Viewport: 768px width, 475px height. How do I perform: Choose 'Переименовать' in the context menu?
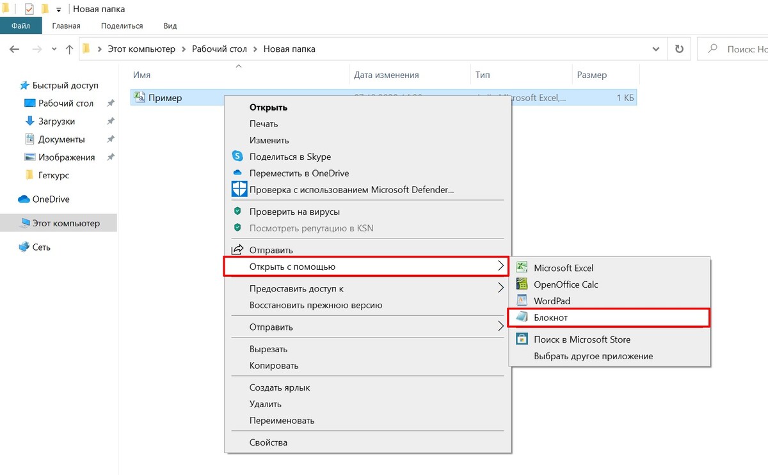pyautogui.click(x=282, y=421)
